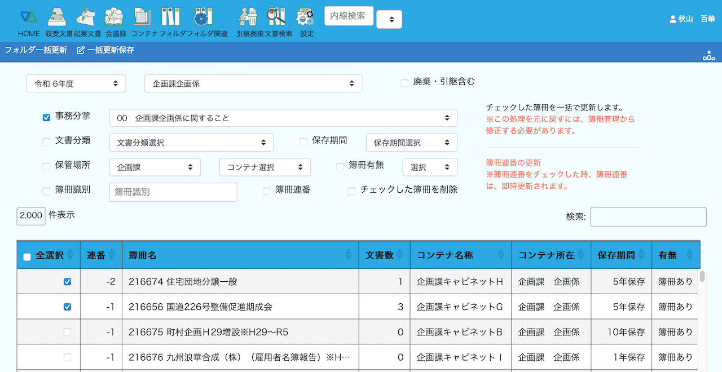Enable the 廃棄・引継含む checkbox
This screenshot has width=722, height=372.
(404, 83)
